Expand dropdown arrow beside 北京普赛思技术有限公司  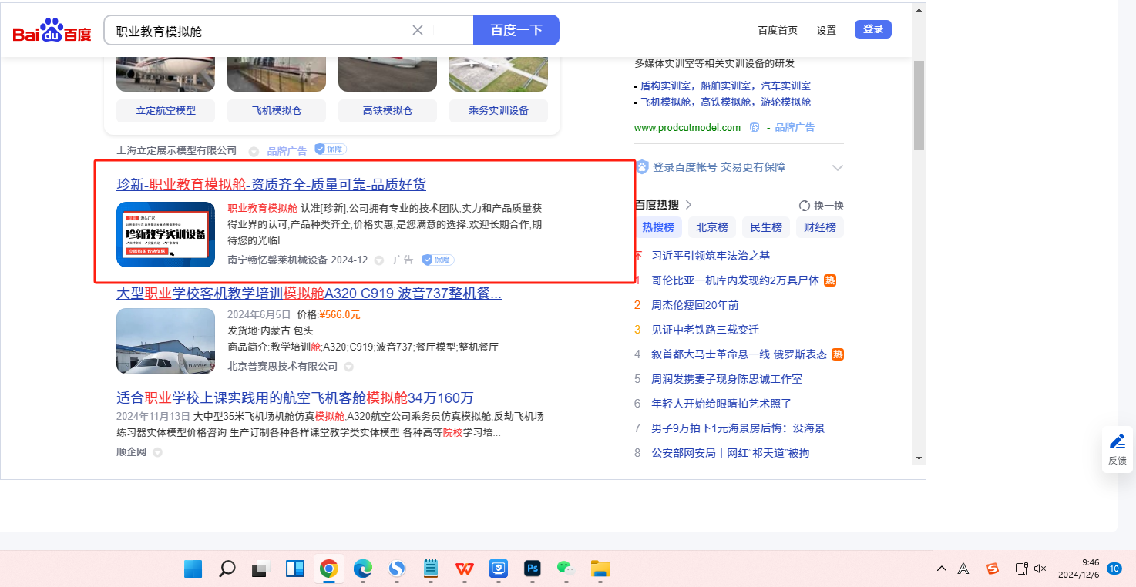pyautogui.click(x=348, y=367)
